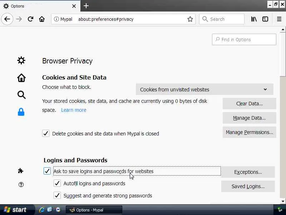Open Search settings magnifier sidebar icon
The image size is (286, 215).
(21, 95)
